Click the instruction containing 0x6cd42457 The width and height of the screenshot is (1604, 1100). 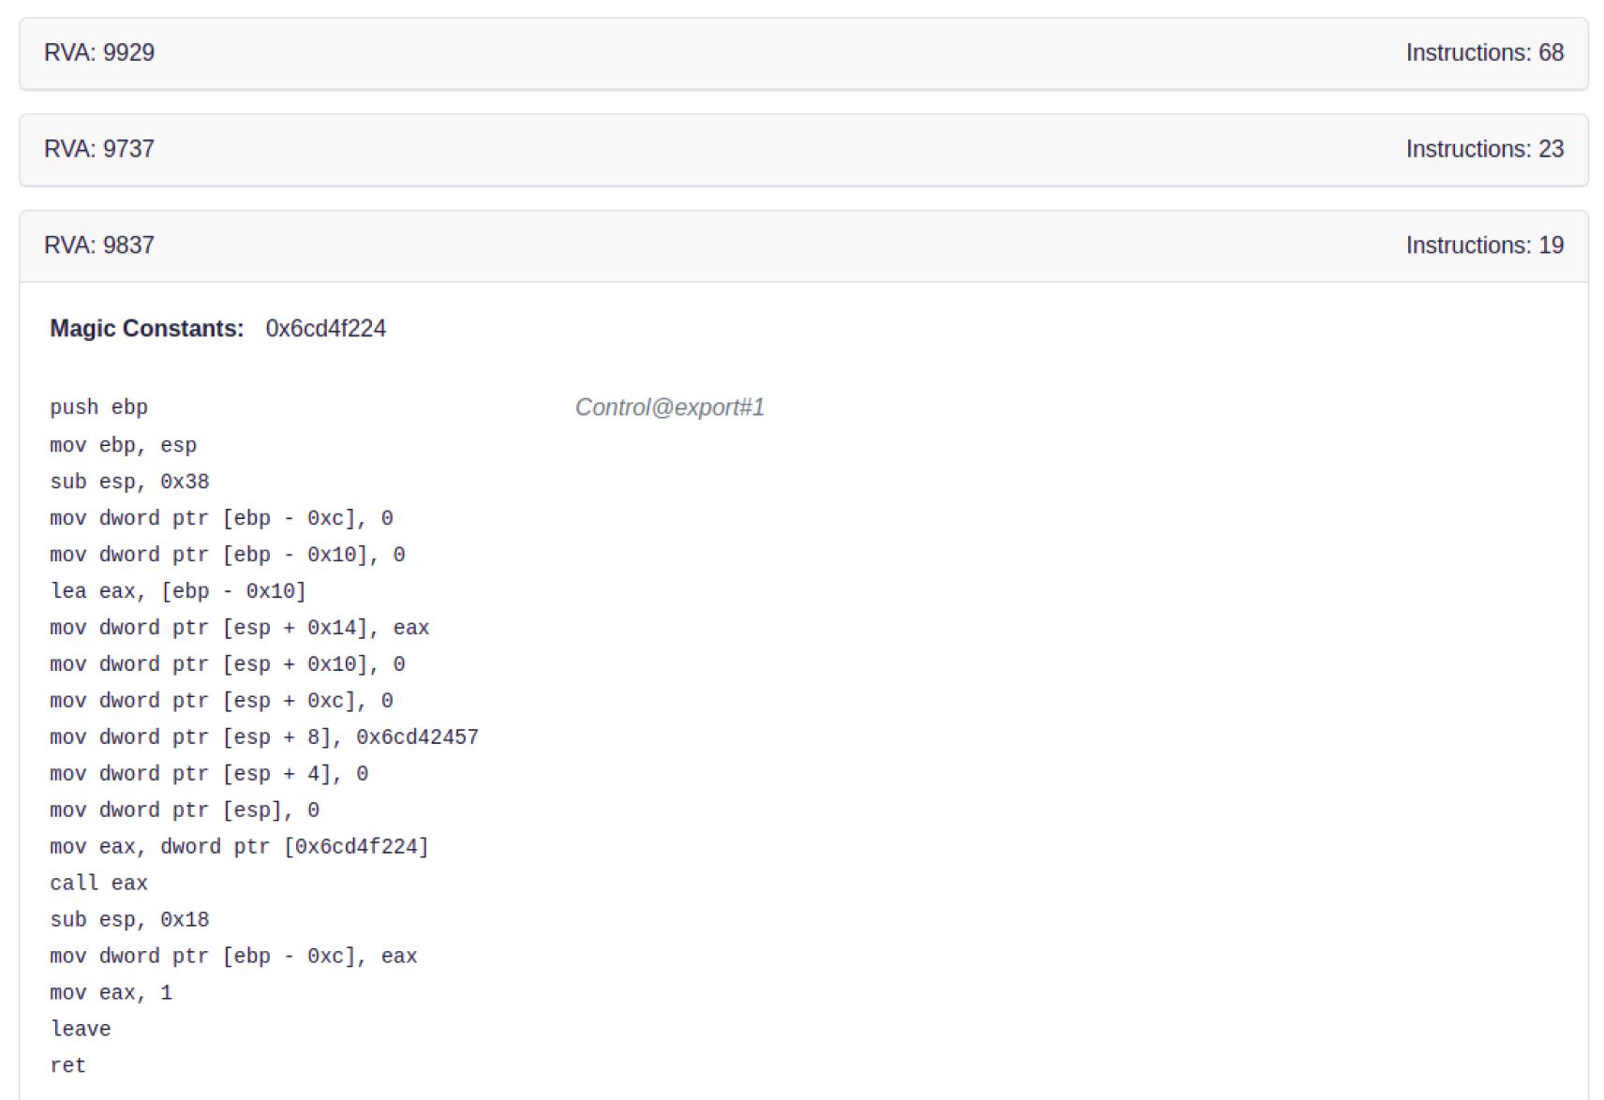(263, 737)
